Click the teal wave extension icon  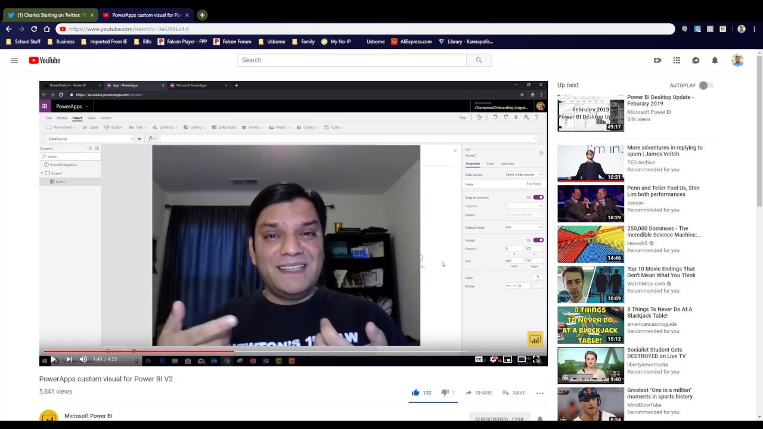pyautogui.click(x=697, y=29)
